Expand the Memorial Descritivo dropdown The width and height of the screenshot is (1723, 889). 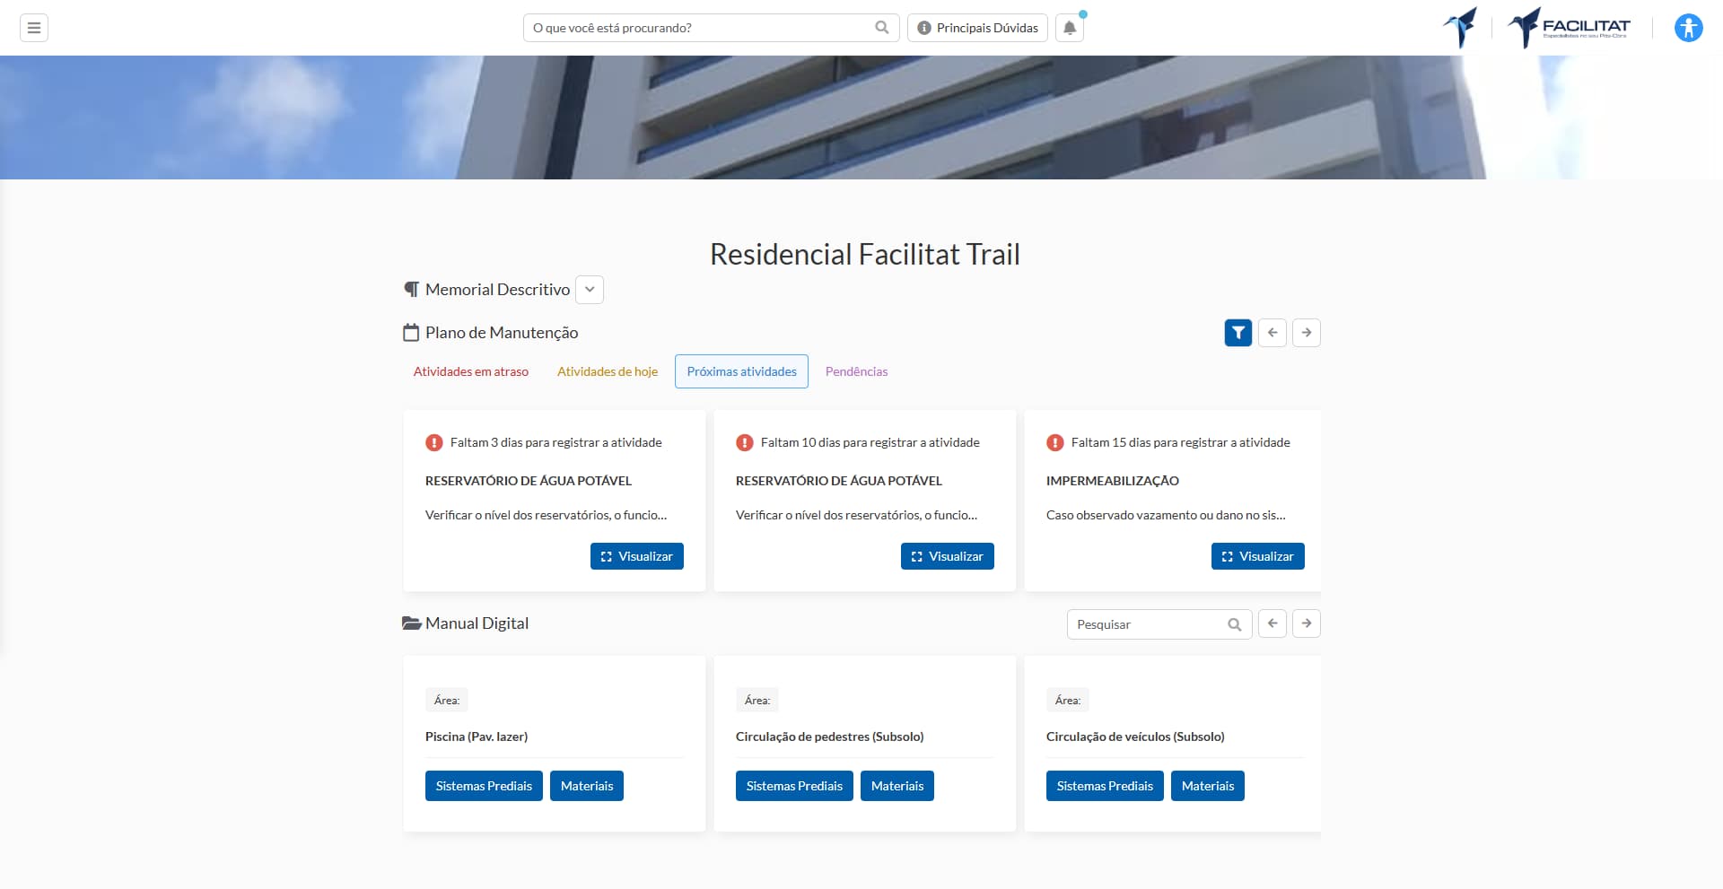(590, 290)
